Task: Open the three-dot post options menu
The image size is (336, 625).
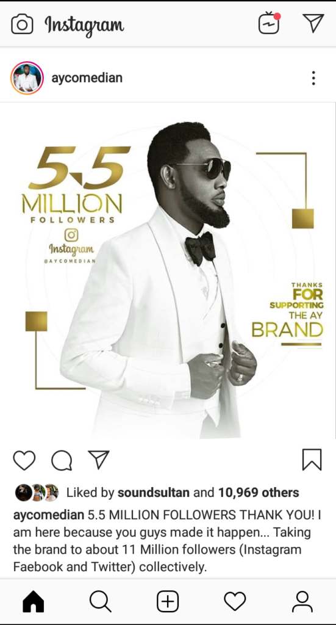Action: click(x=313, y=78)
